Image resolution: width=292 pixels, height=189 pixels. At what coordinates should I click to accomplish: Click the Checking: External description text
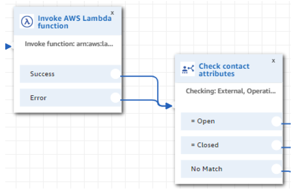pos(231,91)
